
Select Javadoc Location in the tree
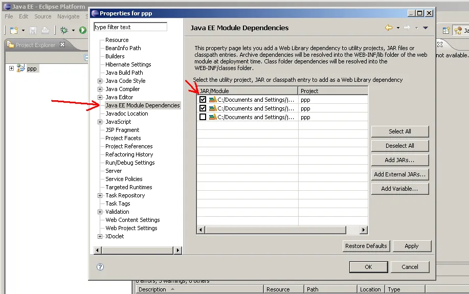[126, 114]
